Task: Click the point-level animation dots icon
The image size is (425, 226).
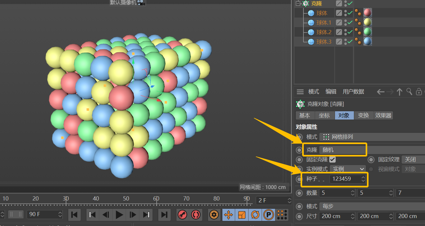Action: (x=282, y=215)
